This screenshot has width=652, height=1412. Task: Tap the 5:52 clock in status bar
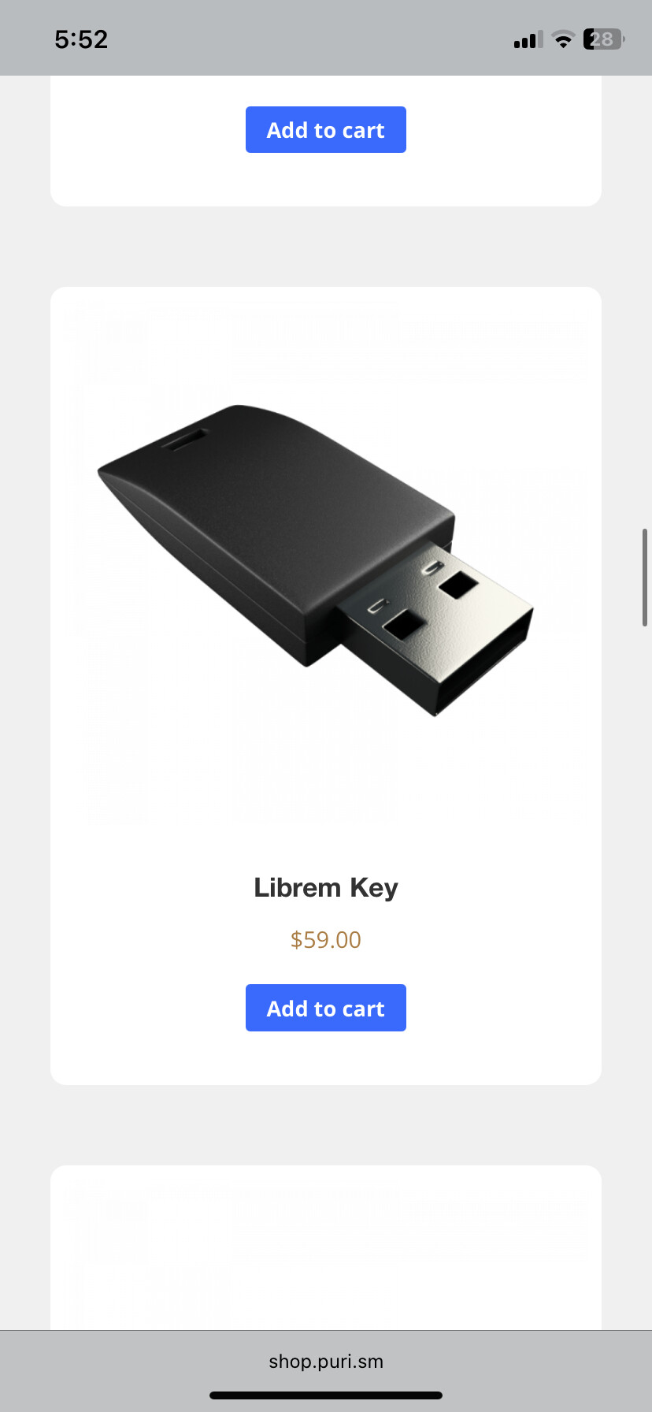(x=81, y=39)
